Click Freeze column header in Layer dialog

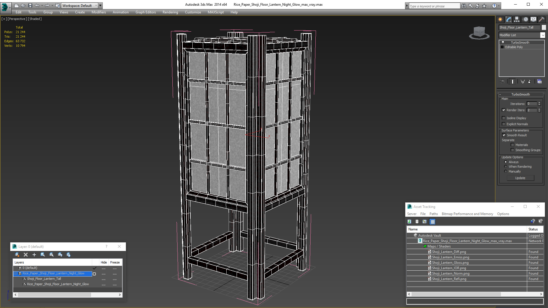pyautogui.click(x=115, y=262)
